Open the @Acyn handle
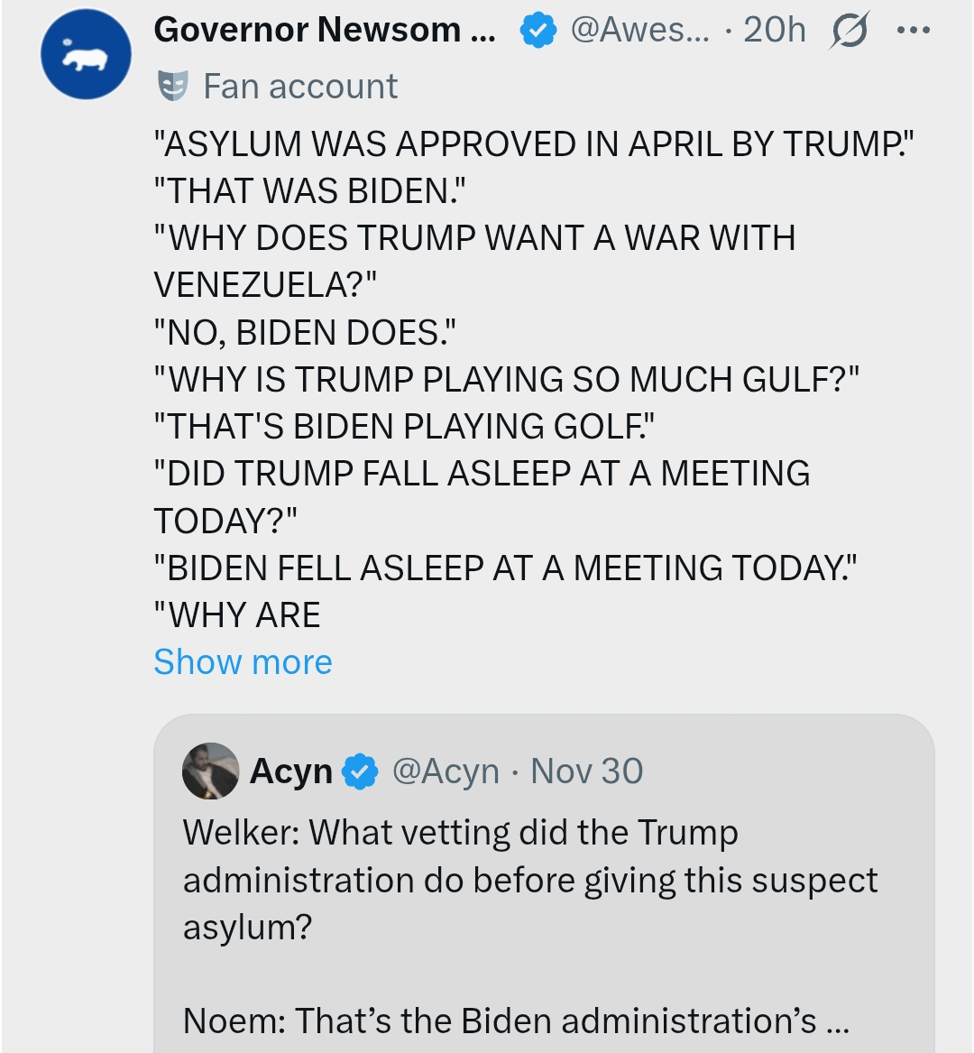 (x=446, y=771)
